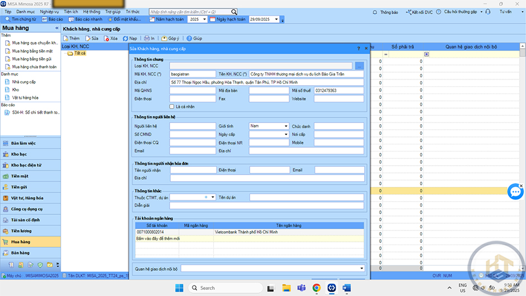Click the In (Print) toolbar icon
Screen dimensions: 526x296
pos(149,39)
